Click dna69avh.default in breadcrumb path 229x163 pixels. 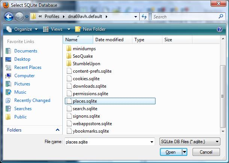coord(85,16)
